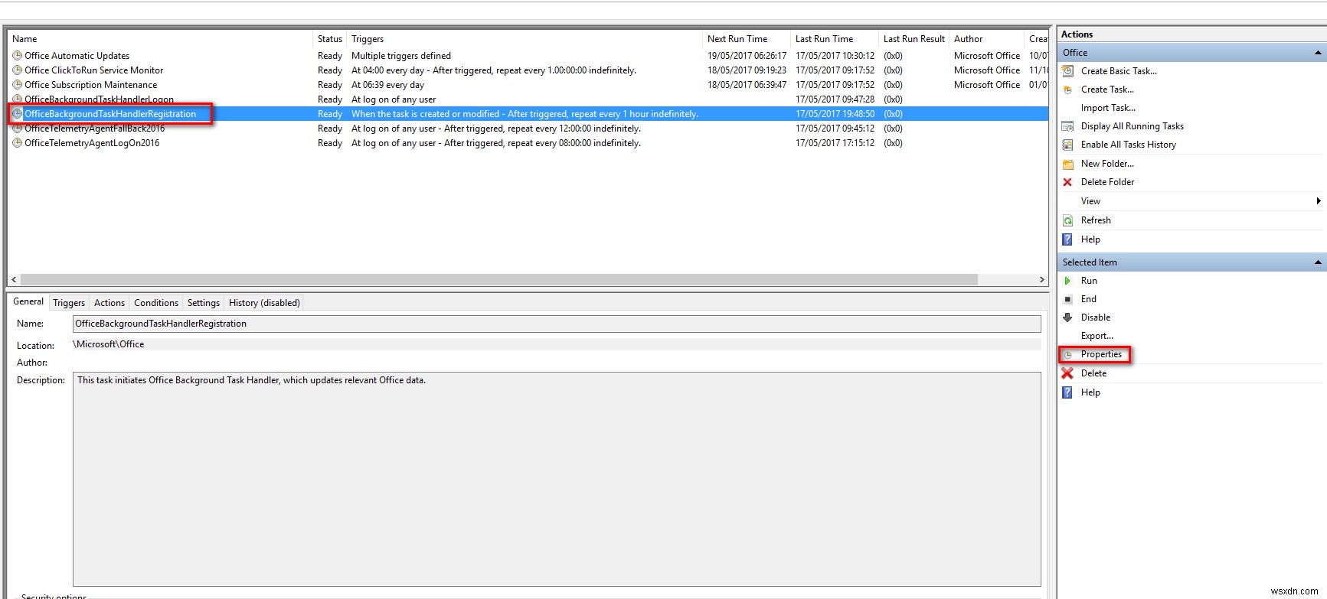Click the Help icon under Office section
This screenshot has width=1327, height=599.
(x=1067, y=239)
